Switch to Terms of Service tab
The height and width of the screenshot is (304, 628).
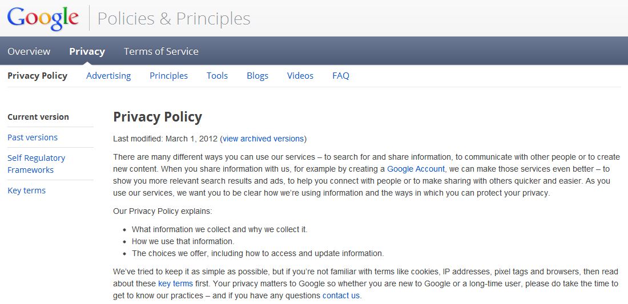click(x=161, y=51)
